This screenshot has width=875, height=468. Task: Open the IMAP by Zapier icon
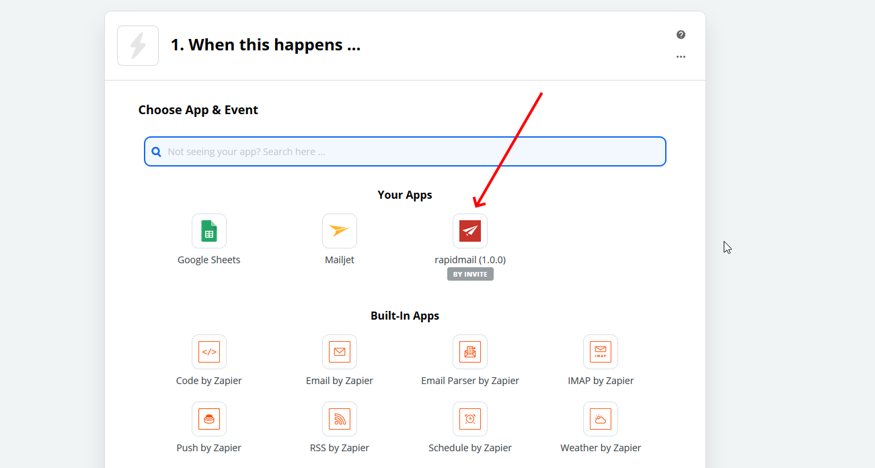click(601, 352)
